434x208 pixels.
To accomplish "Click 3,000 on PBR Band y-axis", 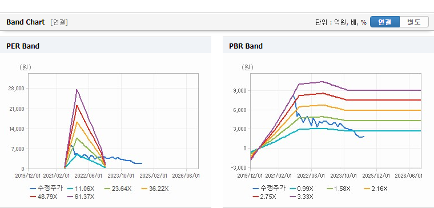I will pos(240,129).
